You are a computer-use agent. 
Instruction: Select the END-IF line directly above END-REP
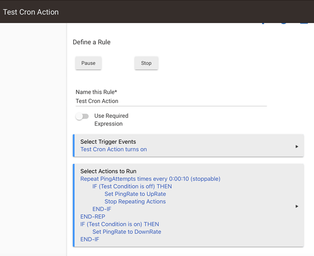click(102, 209)
